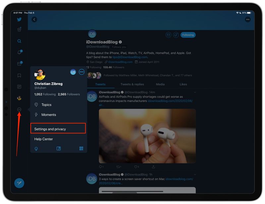
Task: Open Notifications bell in sidebar
Action: pyautogui.click(x=20, y=52)
